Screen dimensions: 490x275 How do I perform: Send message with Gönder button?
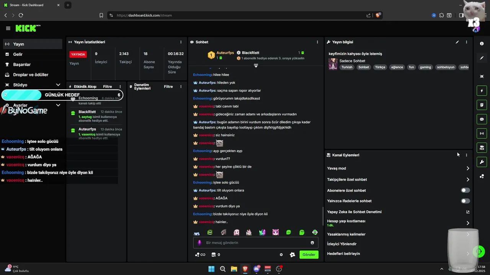309,255
